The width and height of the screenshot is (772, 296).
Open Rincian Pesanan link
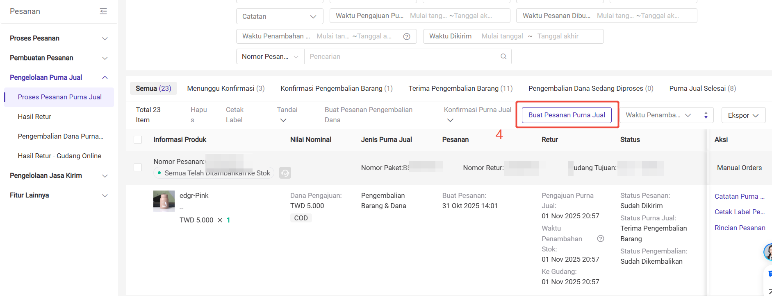tap(740, 228)
